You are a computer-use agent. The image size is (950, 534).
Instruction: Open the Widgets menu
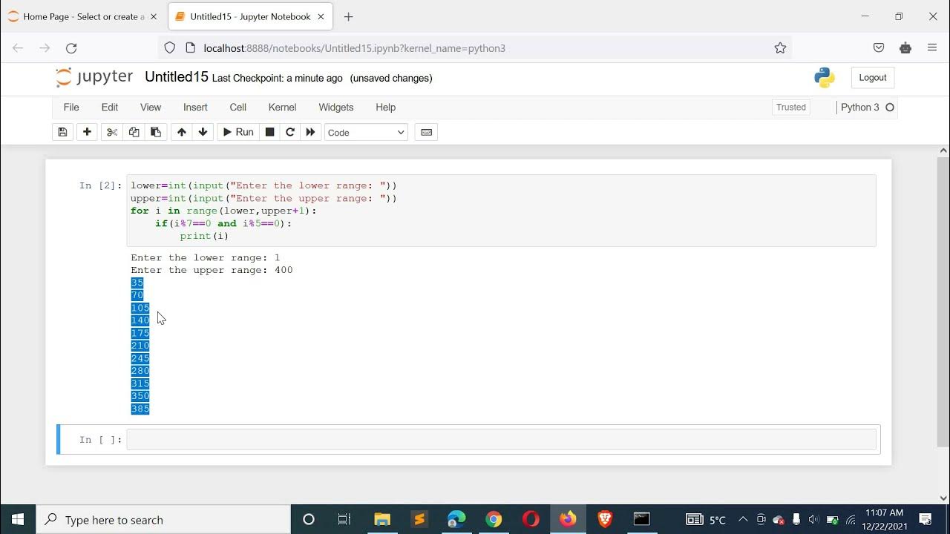click(336, 108)
